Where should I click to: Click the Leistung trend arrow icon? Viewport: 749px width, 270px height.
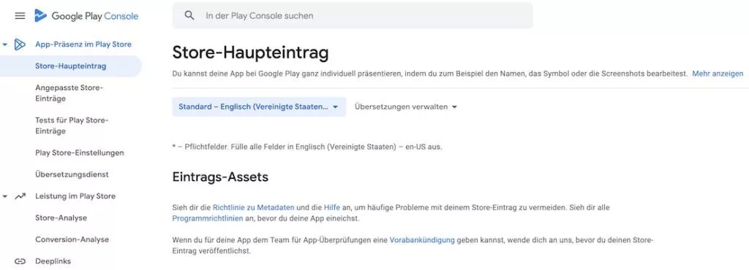click(20, 196)
